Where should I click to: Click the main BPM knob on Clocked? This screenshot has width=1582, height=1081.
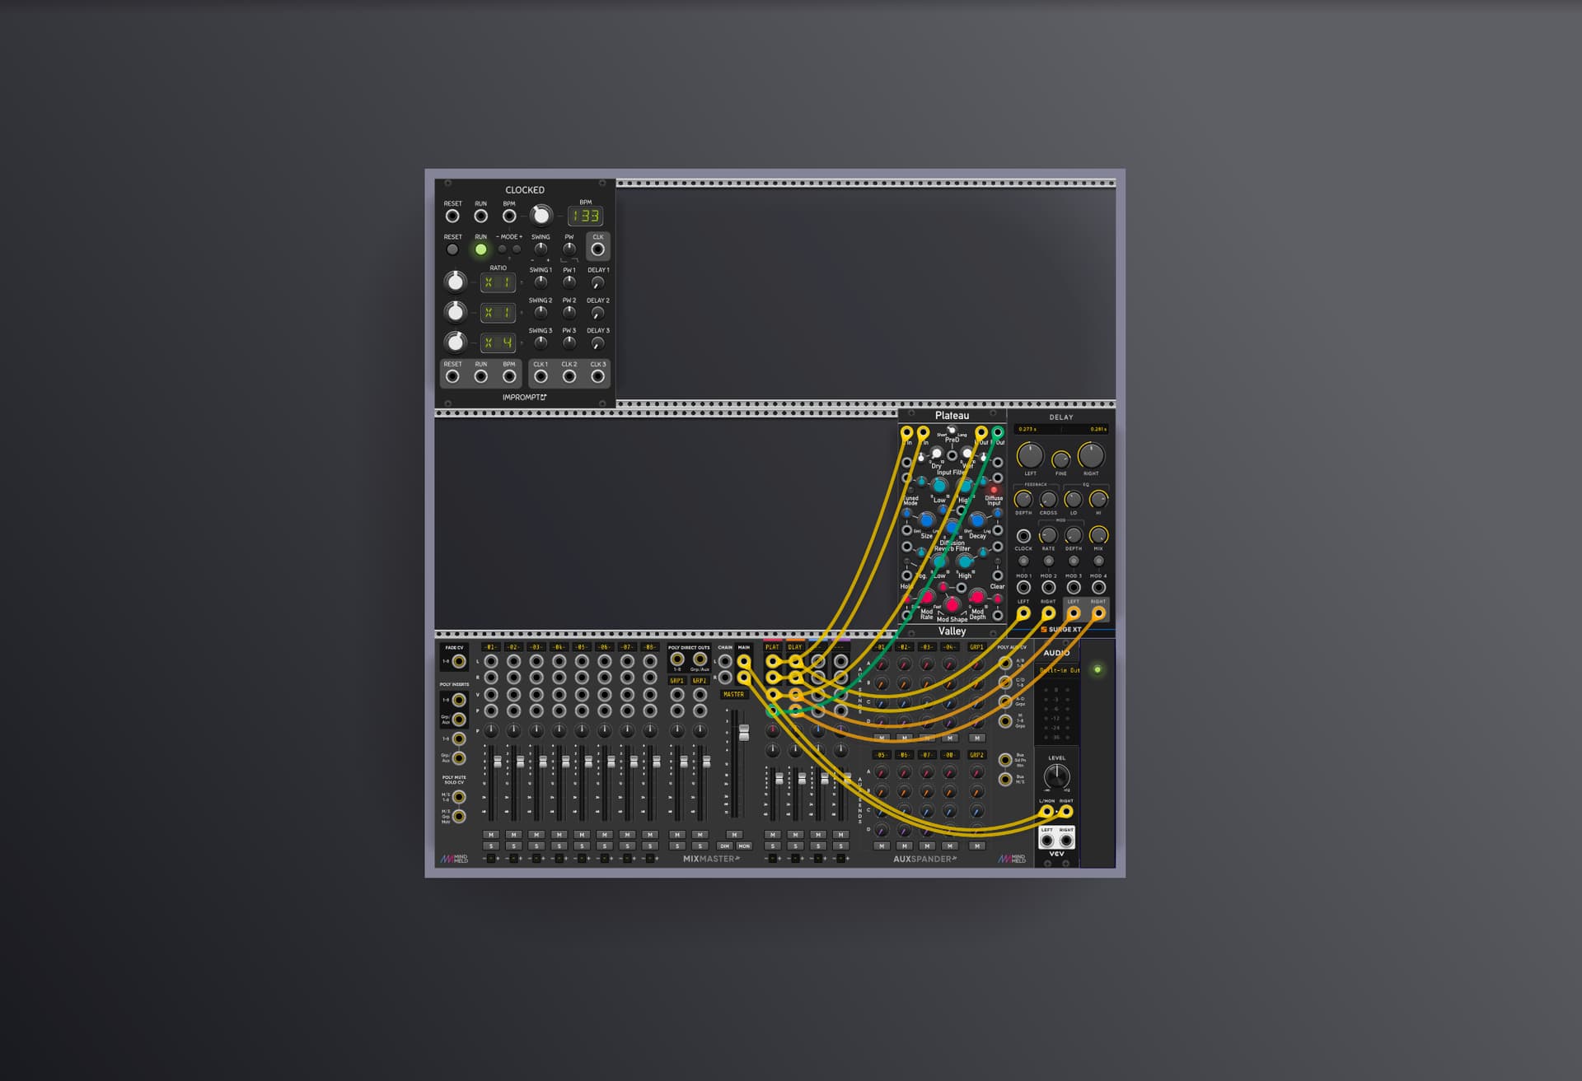541,216
